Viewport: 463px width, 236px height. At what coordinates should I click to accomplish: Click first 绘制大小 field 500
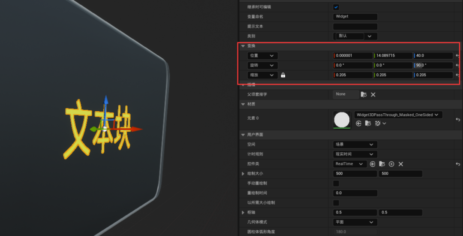point(355,174)
